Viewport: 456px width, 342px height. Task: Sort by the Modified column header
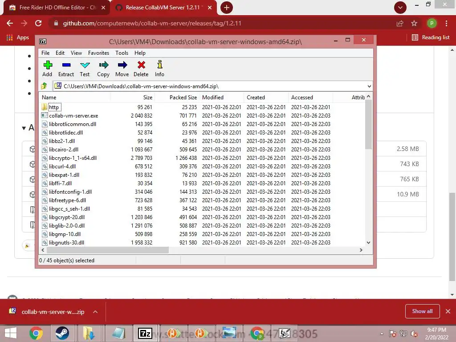222,98
